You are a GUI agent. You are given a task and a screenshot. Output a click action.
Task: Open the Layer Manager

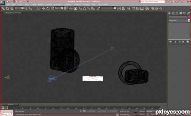tap(129, 8)
